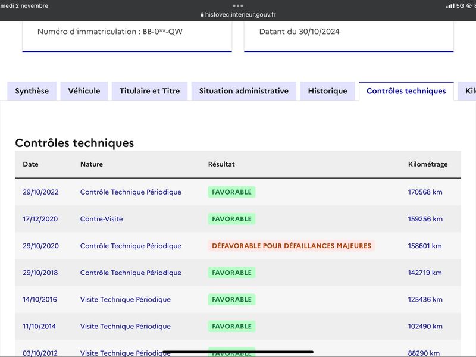This screenshot has height=357, width=476.
Task: Select the Situation administrative tab
Action: point(244,91)
